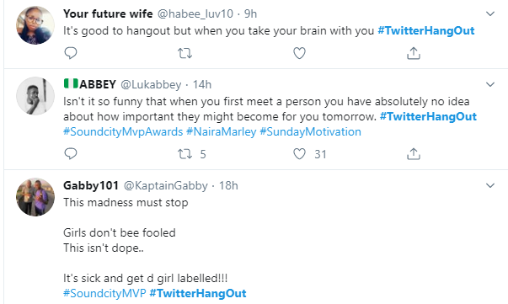Screen dimensions: 508x304
Task: Open the #SoundcityMVP hashtag in Gabby101's tweet
Action: coord(104,293)
